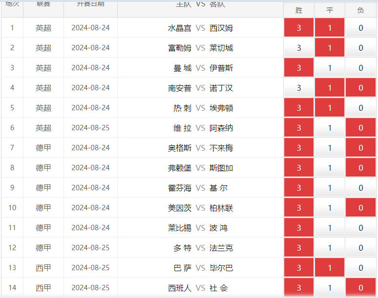Click the 负 column header
The width and height of the screenshot is (378, 298).
pos(360,10)
